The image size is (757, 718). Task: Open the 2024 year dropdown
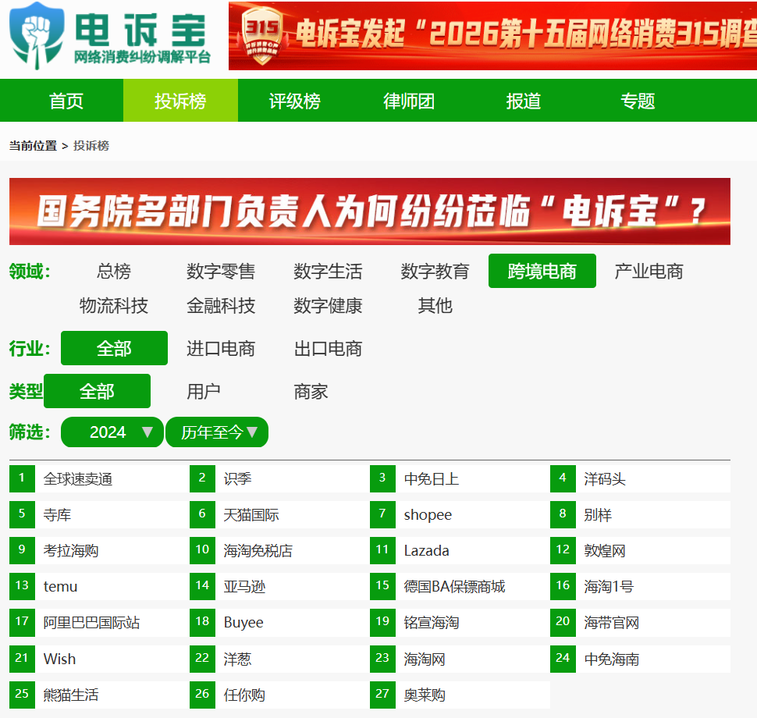coord(112,432)
